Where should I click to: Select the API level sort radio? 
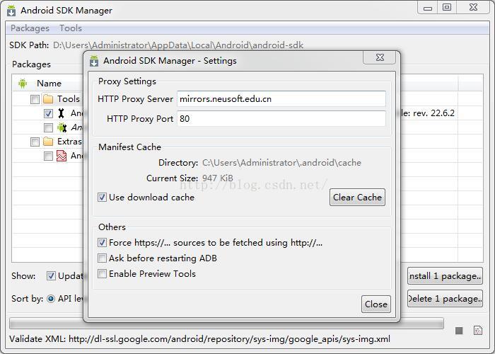(51, 299)
